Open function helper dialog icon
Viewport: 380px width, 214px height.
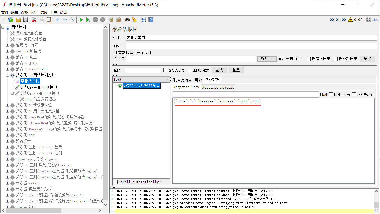point(143,20)
